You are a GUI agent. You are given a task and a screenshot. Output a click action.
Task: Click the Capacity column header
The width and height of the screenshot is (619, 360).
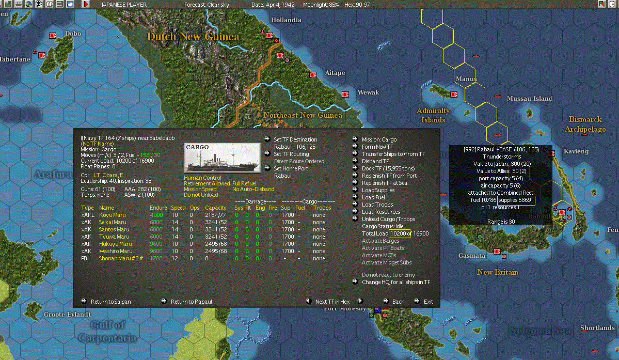click(216, 208)
